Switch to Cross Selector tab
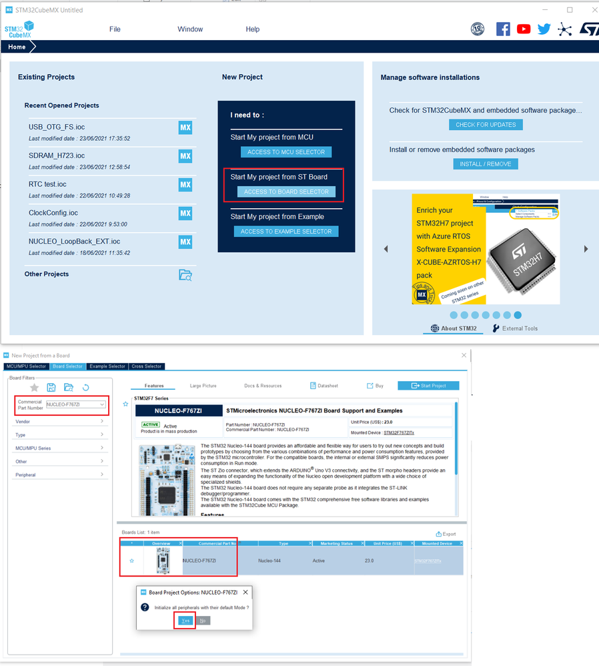 coord(147,366)
